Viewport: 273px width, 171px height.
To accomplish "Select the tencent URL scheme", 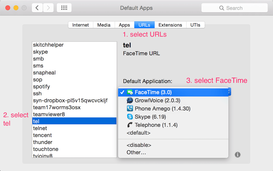I will click(75, 135).
